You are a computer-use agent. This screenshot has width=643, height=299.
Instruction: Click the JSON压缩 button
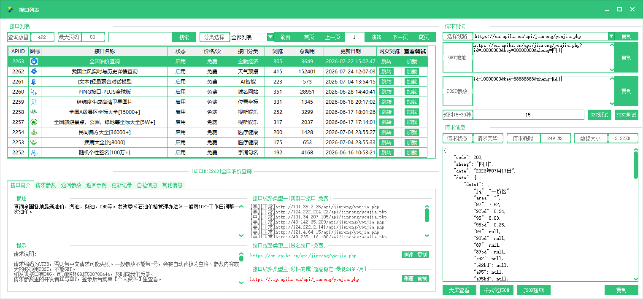pos(534,290)
